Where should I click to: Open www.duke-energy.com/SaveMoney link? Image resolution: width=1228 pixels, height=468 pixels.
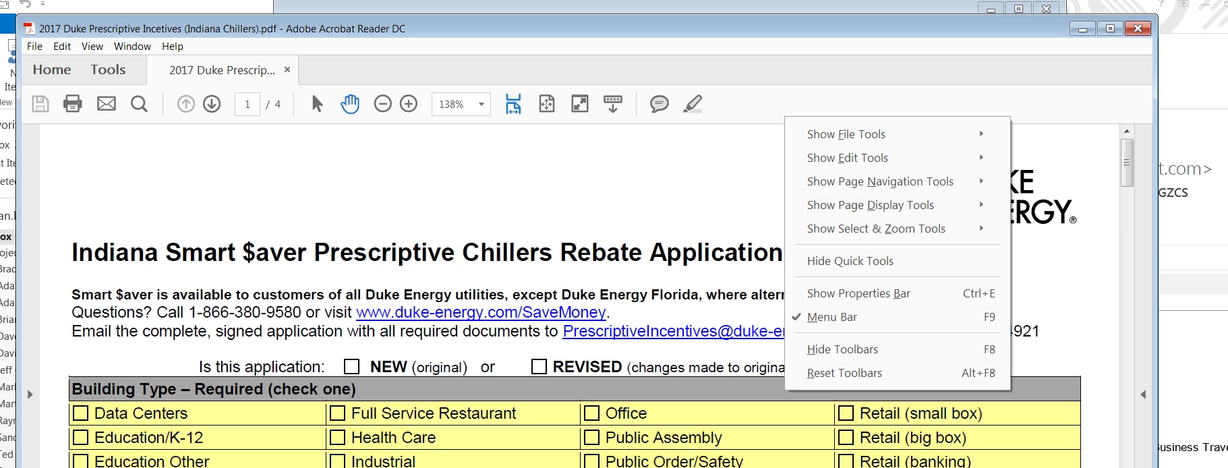click(x=481, y=312)
